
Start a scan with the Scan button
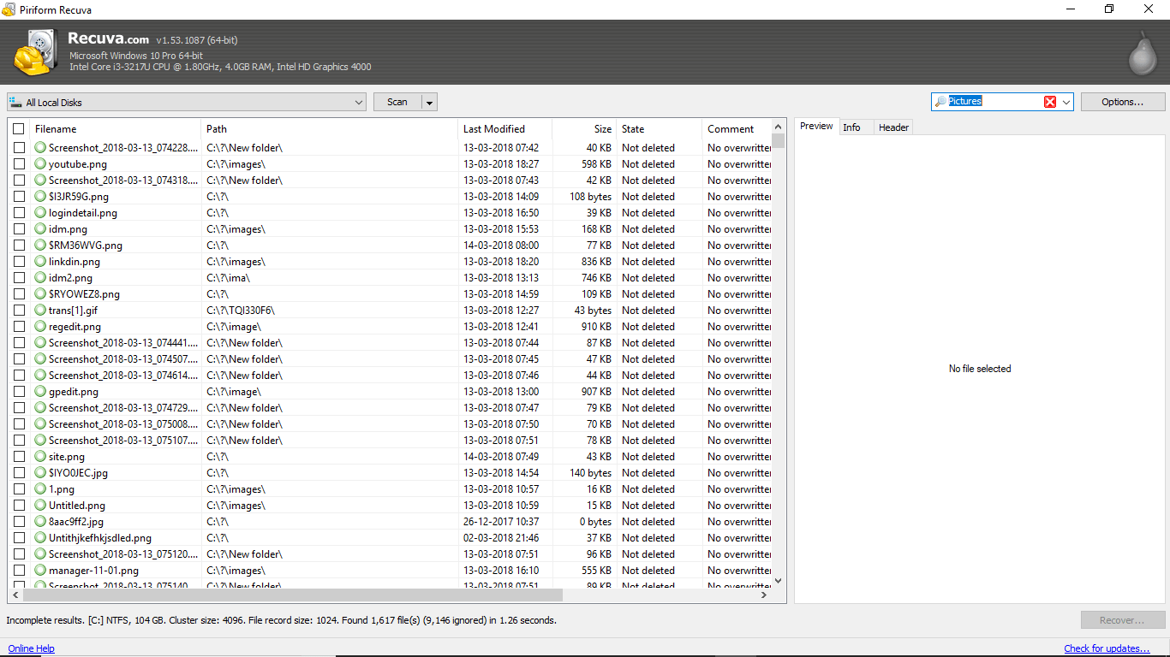click(x=397, y=102)
